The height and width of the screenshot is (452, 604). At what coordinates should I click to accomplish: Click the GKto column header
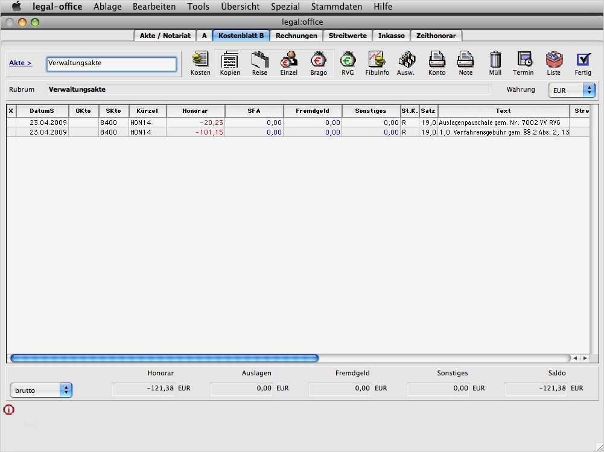click(x=84, y=111)
